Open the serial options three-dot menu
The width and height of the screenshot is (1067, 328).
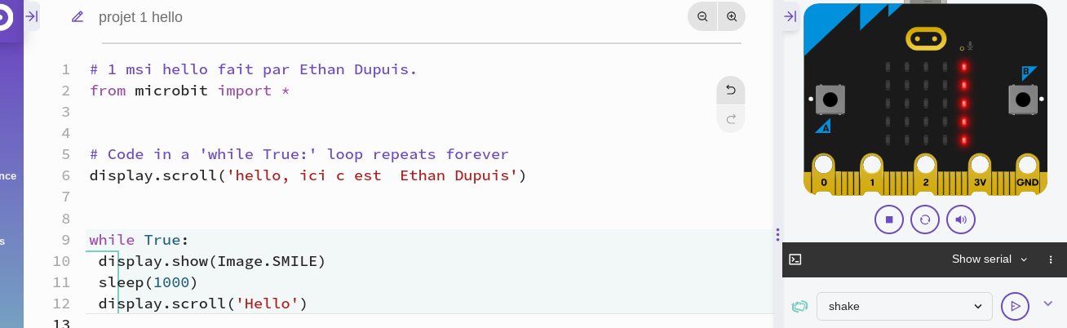coord(1051,259)
